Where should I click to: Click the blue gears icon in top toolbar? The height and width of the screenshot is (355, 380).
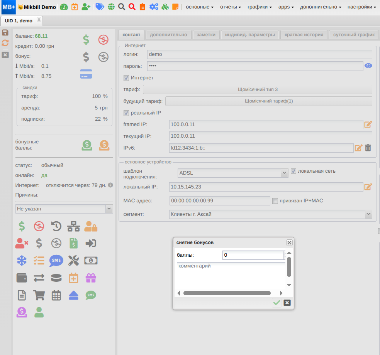click(x=154, y=7)
